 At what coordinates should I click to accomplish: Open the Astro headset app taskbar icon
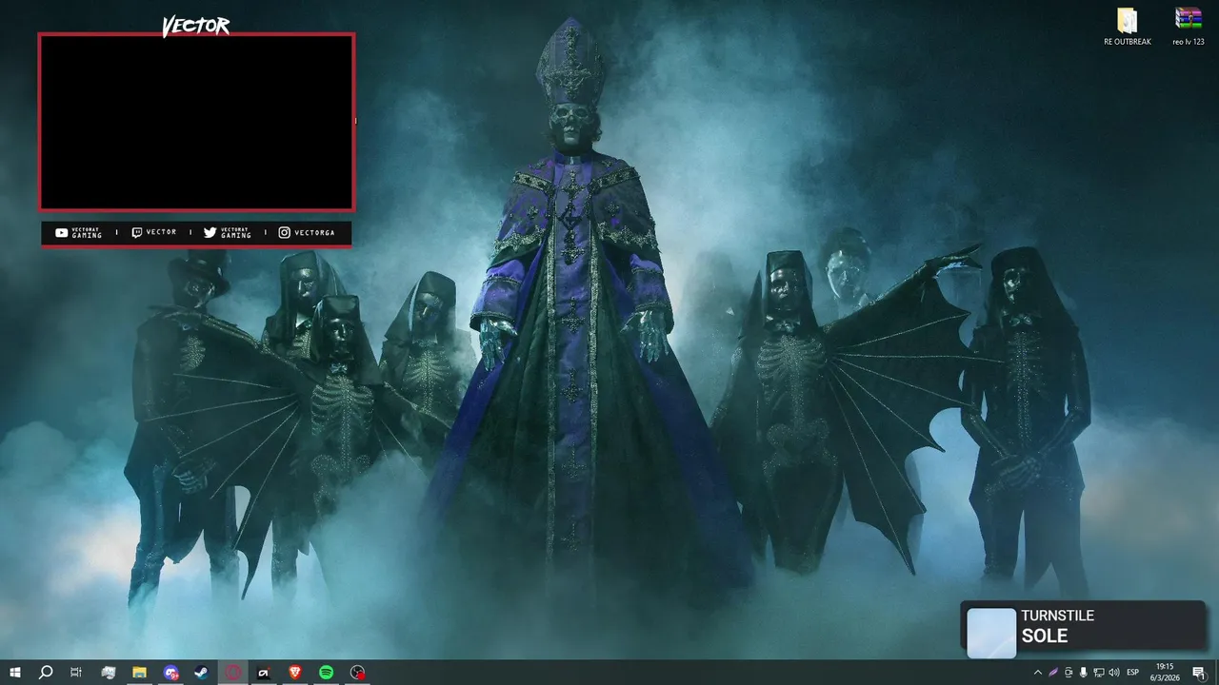264,673
